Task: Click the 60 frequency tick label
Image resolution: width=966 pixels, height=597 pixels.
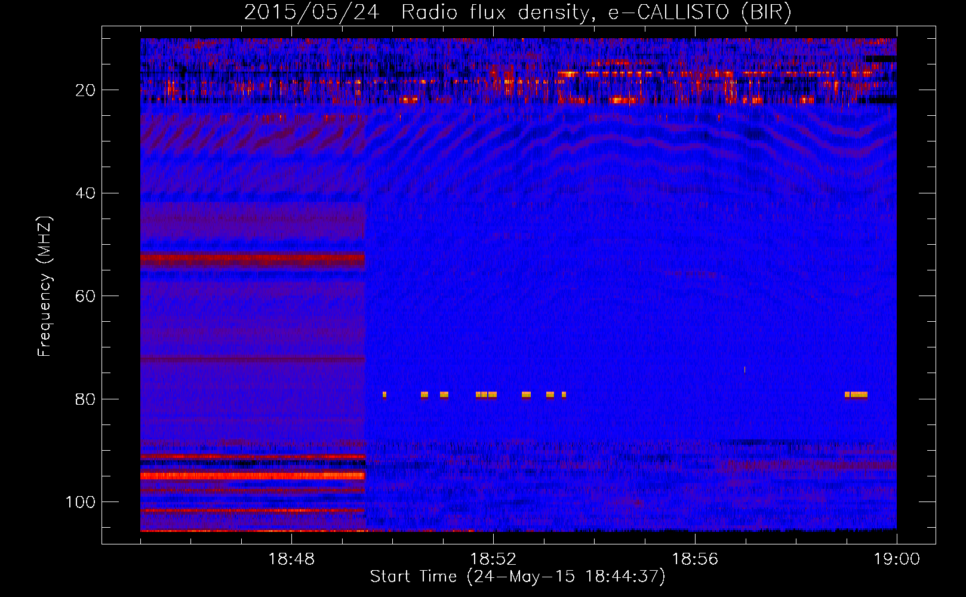Action: pyautogui.click(x=85, y=297)
